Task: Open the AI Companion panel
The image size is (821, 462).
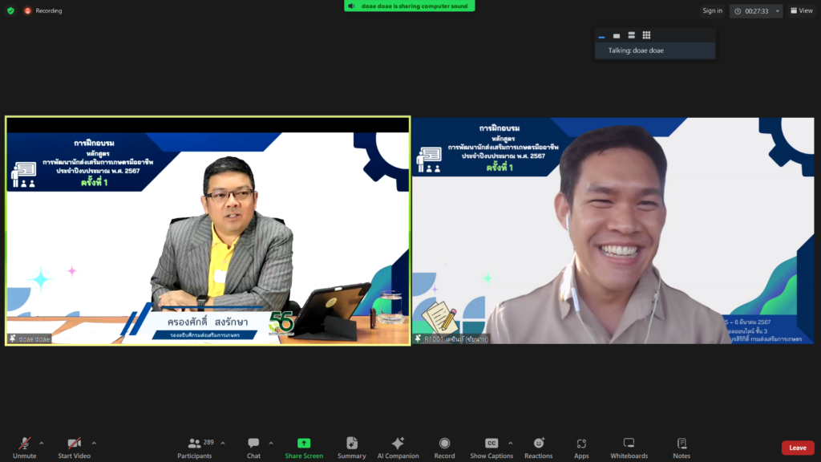Action: [x=398, y=448]
